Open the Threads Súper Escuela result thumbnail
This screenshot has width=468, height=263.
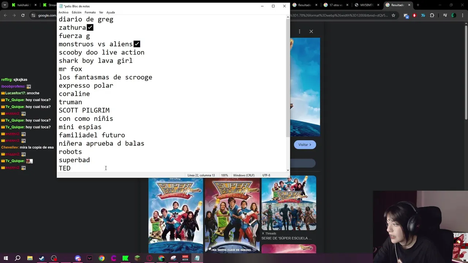[x=288, y=203]
